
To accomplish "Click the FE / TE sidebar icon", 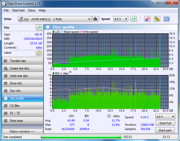I will [x=6, y=113].
